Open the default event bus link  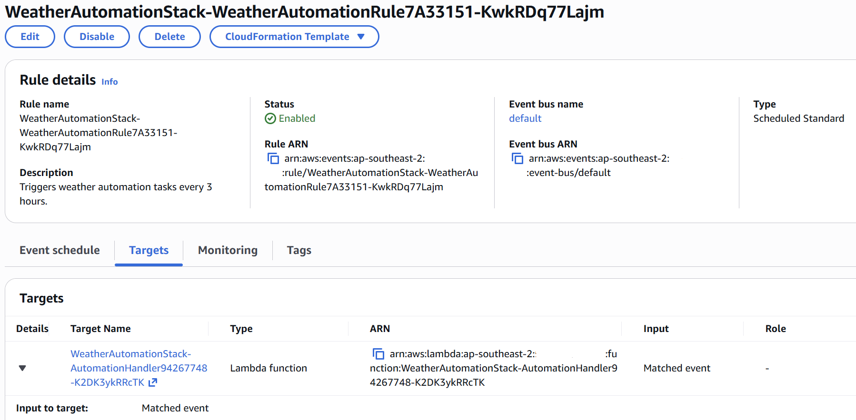[x=525, y=118]
